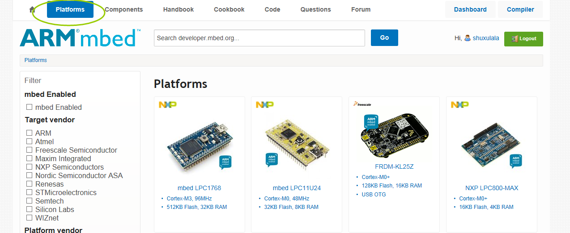Check the NXP Semiconductors vendor filter

pyautogui.click(x=30, y=167)
